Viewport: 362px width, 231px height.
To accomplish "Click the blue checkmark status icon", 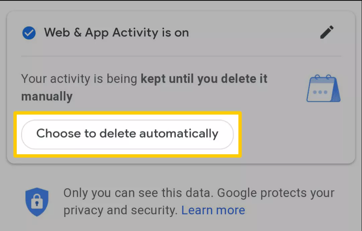I will (29, 33).
